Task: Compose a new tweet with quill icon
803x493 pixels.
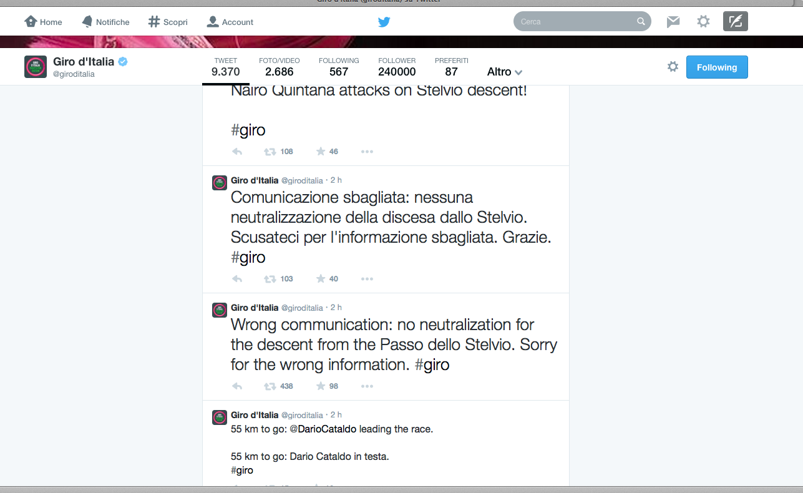Action: pyautogui.click(x=736, y=22)
